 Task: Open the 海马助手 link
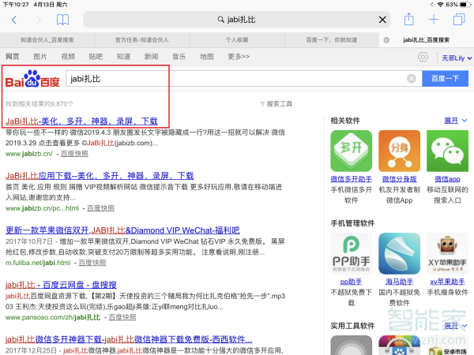pos(399,282)
